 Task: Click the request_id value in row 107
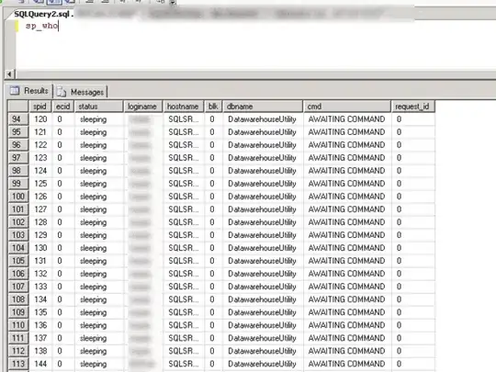400,287
